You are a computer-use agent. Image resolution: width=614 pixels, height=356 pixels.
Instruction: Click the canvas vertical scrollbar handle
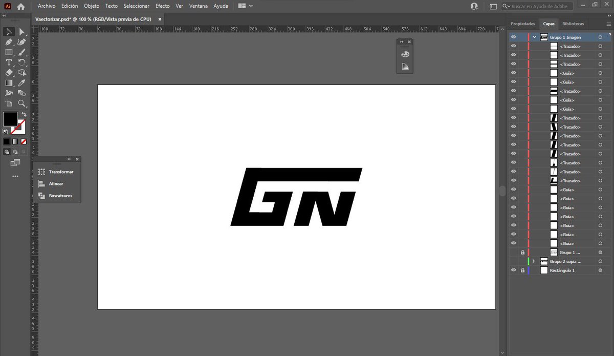coord(502,191)
